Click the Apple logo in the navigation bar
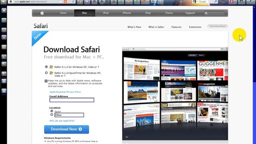Image resolution: width=256 pixels, height=144 pixels. coord(42,13)
